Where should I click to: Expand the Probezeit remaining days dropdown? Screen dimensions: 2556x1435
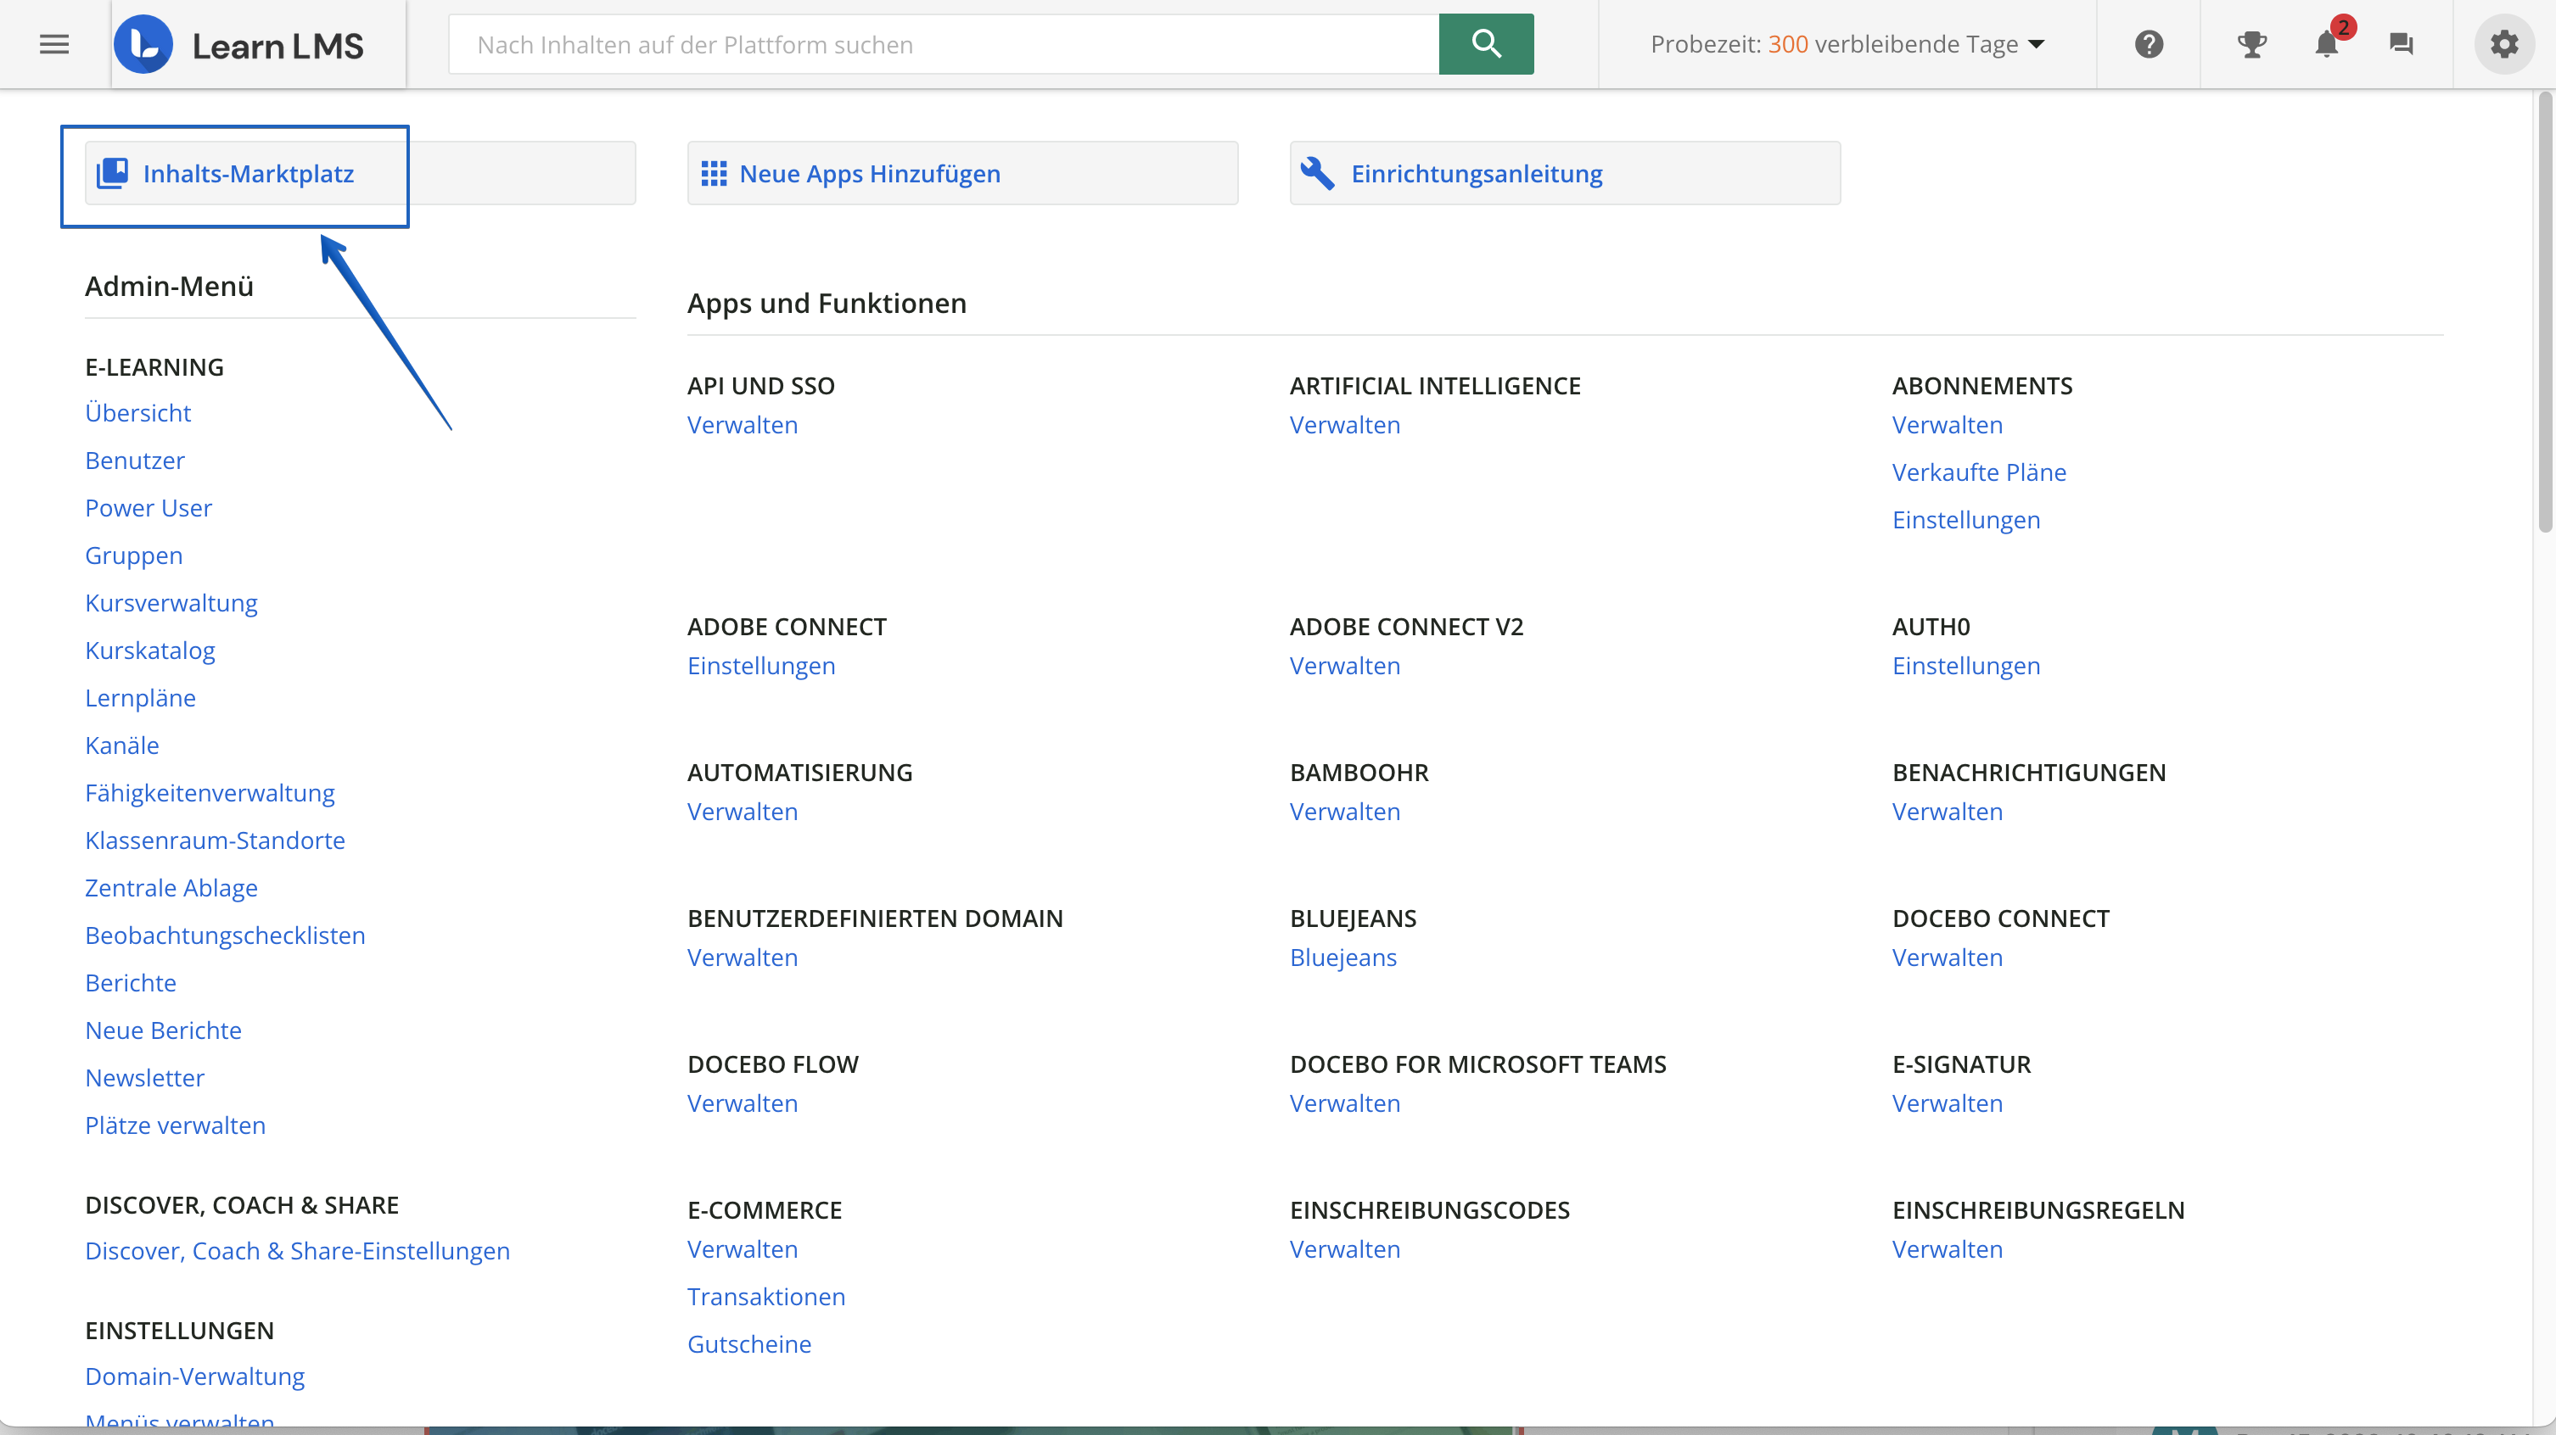pyautogui.click(x=1847, y=45)
